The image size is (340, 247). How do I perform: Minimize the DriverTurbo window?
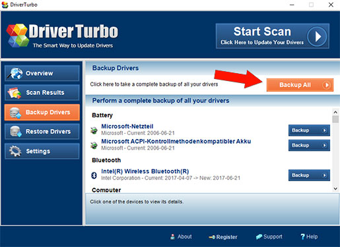pyautogui.click(x=292, y=5)
